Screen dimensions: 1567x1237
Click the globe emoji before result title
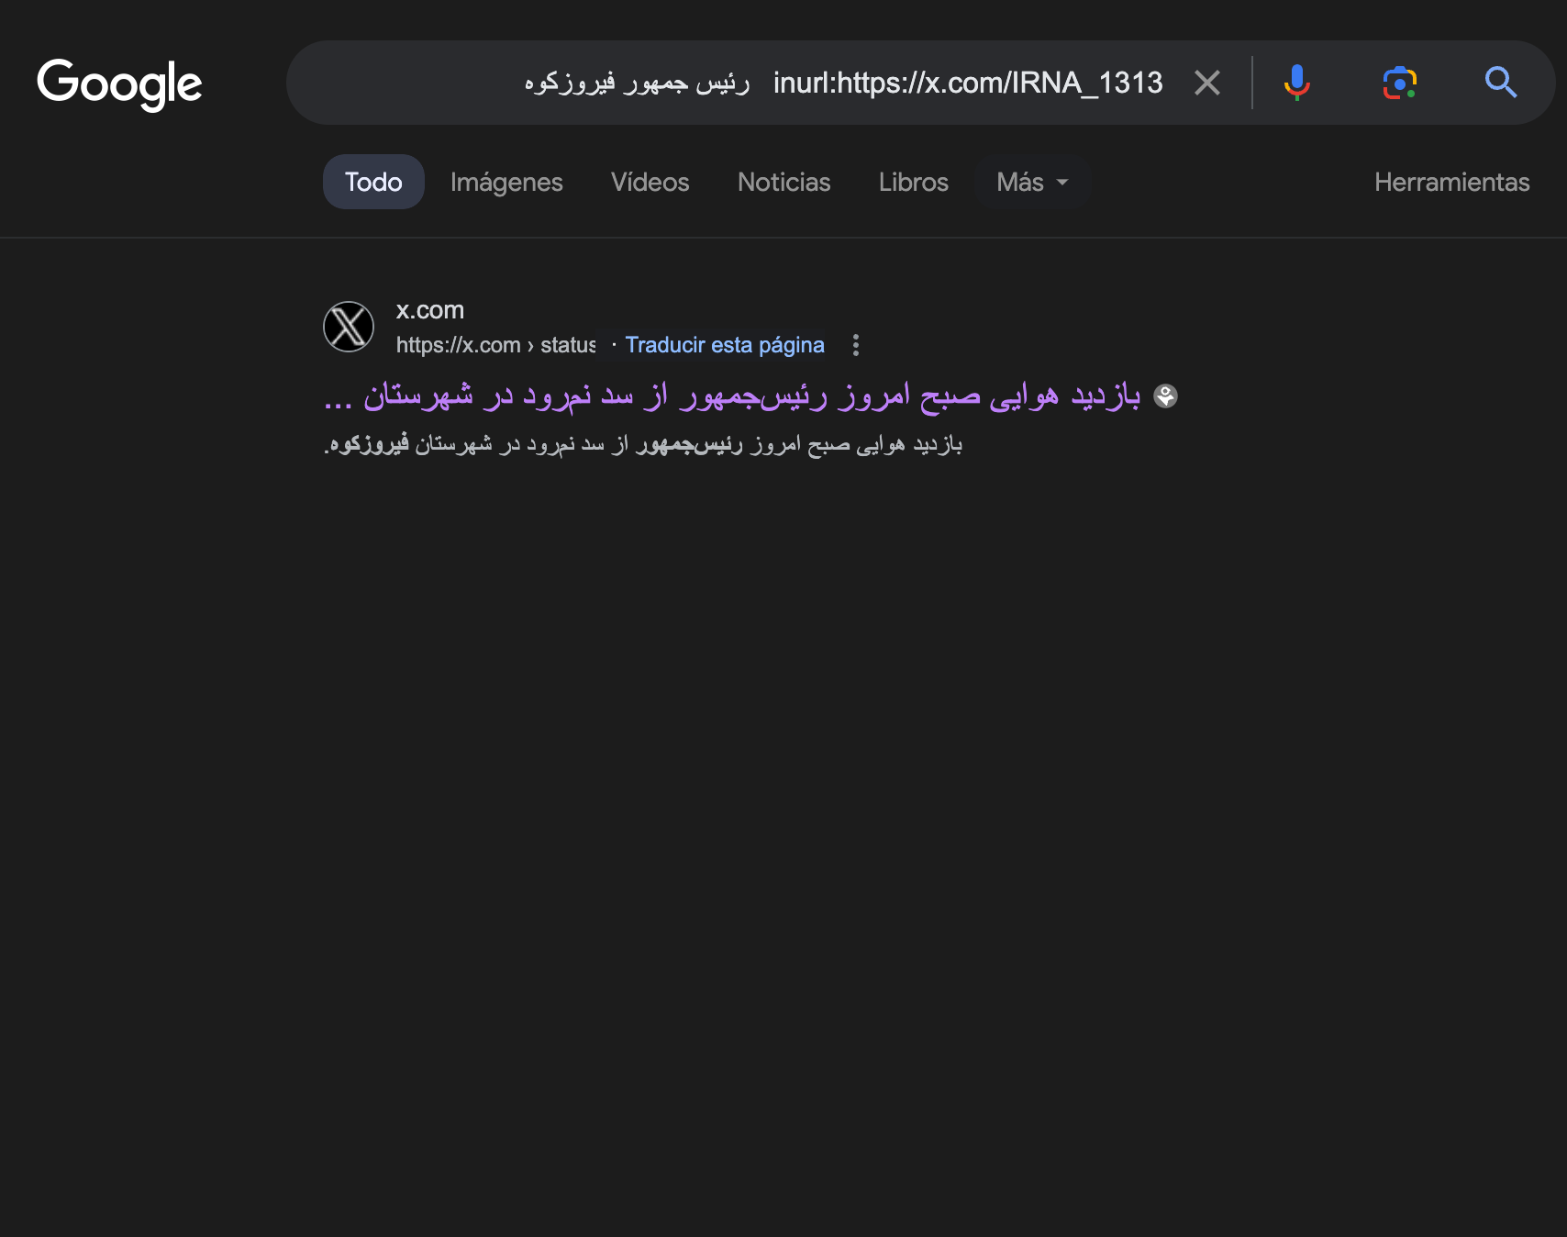click(1165, 396)
